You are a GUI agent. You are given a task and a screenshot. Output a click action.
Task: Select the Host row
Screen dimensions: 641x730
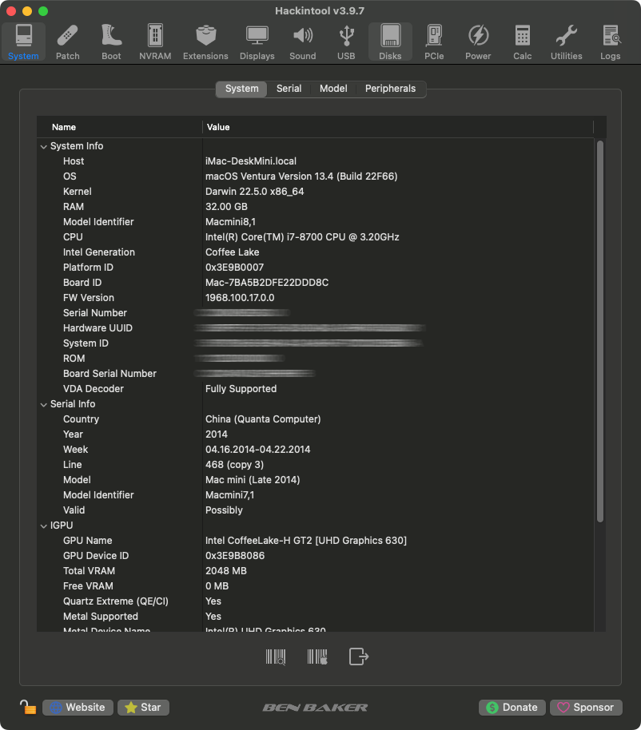click(x=316, y=161)
